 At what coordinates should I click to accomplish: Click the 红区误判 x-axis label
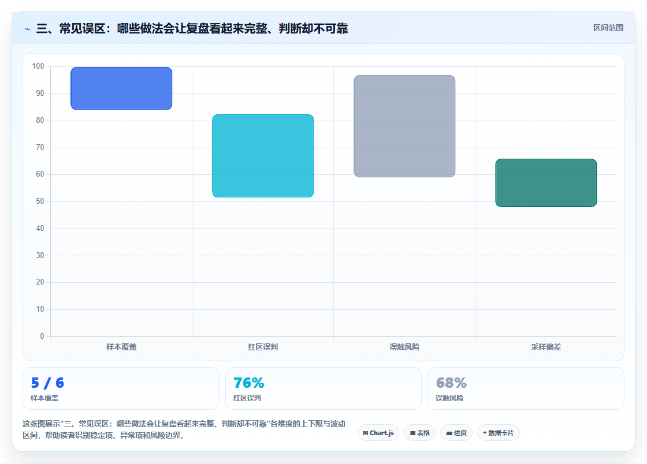click(263, 347)
